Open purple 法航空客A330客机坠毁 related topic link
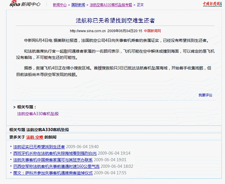This screenshot has height=184, width=225. 38,114
